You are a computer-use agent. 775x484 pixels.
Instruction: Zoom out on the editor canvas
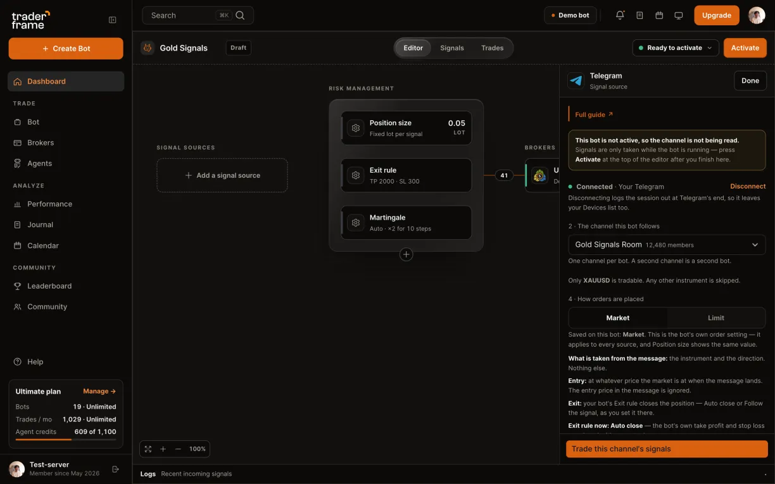pyautogui.click(x=178, y=449)
